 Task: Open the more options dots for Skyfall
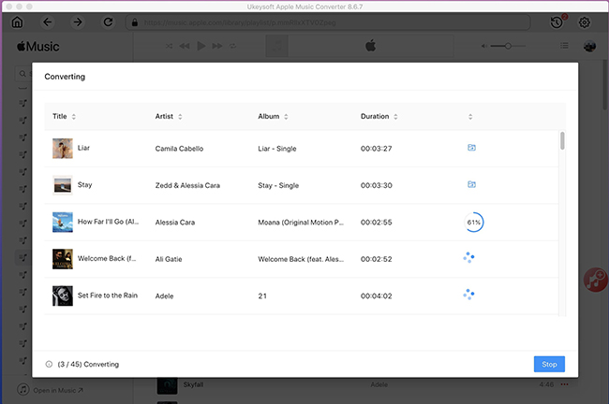click(564, 384)
